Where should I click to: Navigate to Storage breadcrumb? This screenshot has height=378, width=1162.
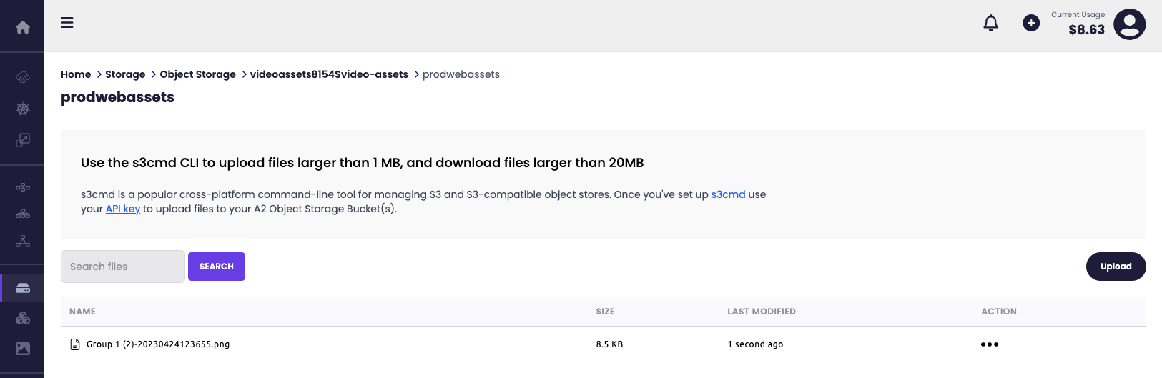(x=125, y=74)
